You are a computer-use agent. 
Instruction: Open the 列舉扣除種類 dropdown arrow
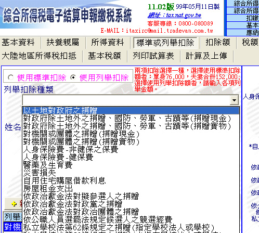point(234,100)
